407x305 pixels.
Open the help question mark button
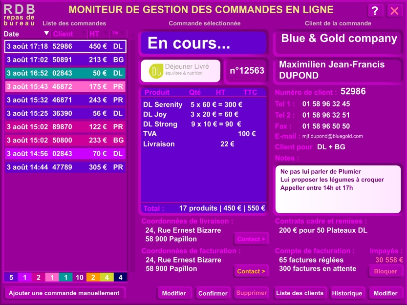point(375,11)
